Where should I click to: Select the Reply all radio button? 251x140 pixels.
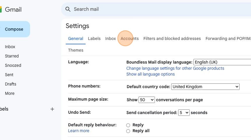(x=128, y=131)
